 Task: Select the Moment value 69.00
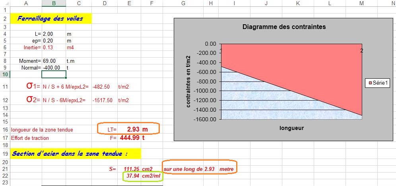(54, 61)
